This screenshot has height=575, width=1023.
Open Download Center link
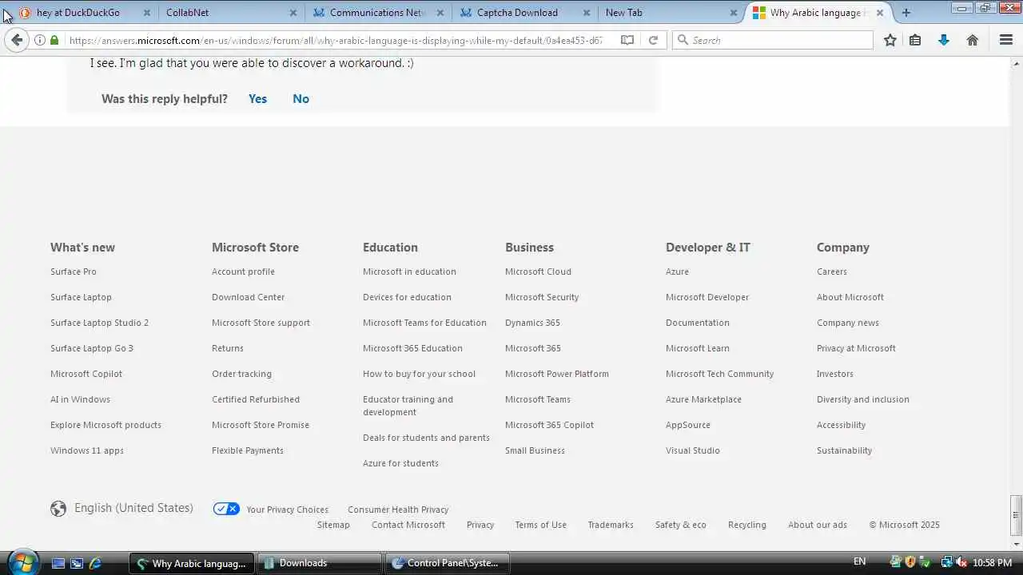(x=248, y=297)
